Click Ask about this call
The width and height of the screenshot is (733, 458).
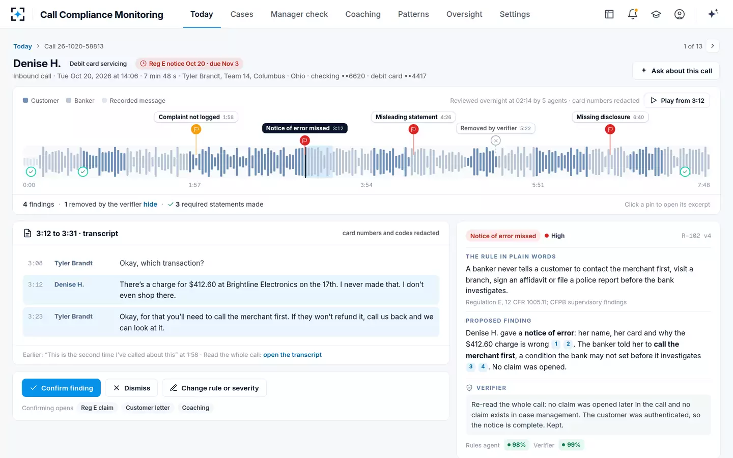[x=676, y=71]
